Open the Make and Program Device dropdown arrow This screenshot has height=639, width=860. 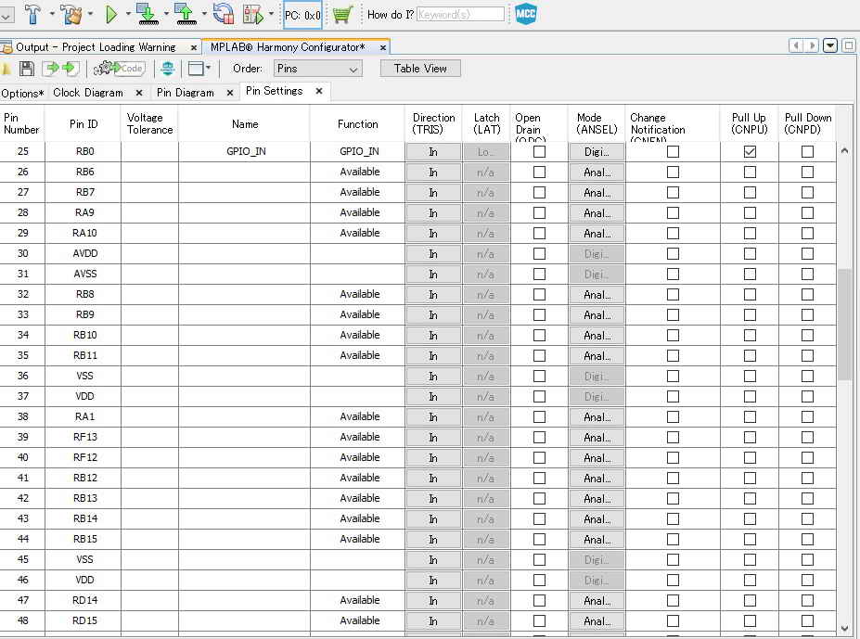(x=166, y=14)
